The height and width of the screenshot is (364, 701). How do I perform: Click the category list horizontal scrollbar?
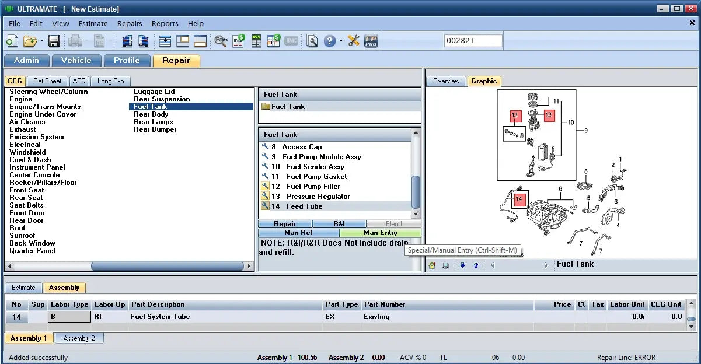click(168, 266)
